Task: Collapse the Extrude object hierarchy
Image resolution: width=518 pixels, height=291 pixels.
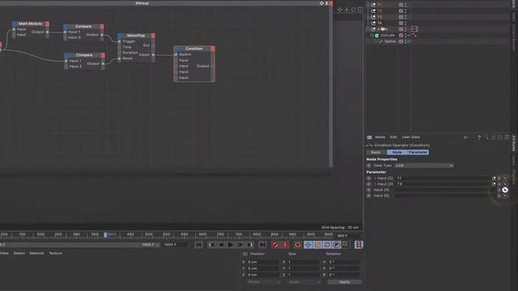Action: click(x=372, y=36)
